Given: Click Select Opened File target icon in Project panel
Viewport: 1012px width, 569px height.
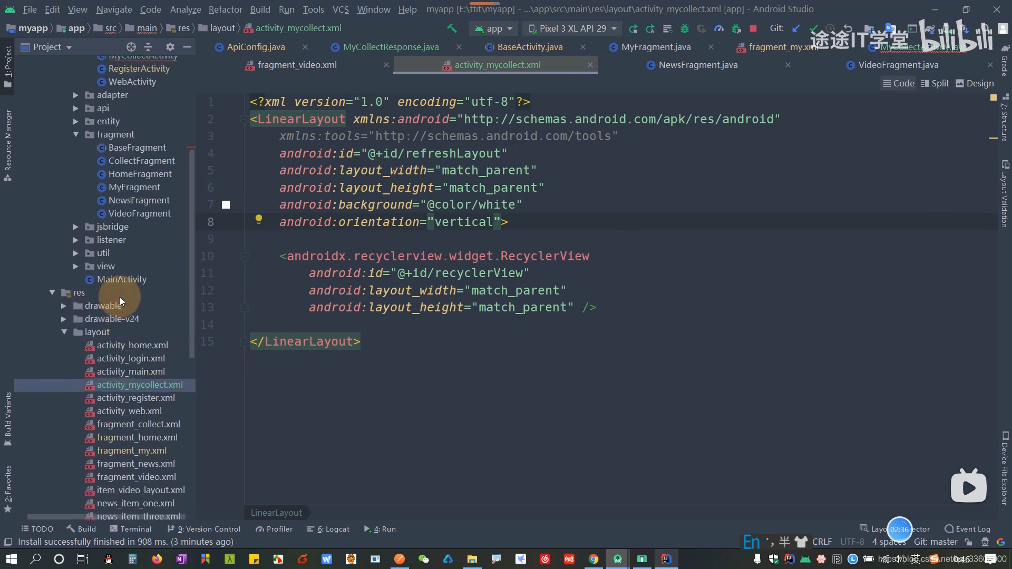Looking at the screenshot, I should pyautogui.click(x=131, y=47).
